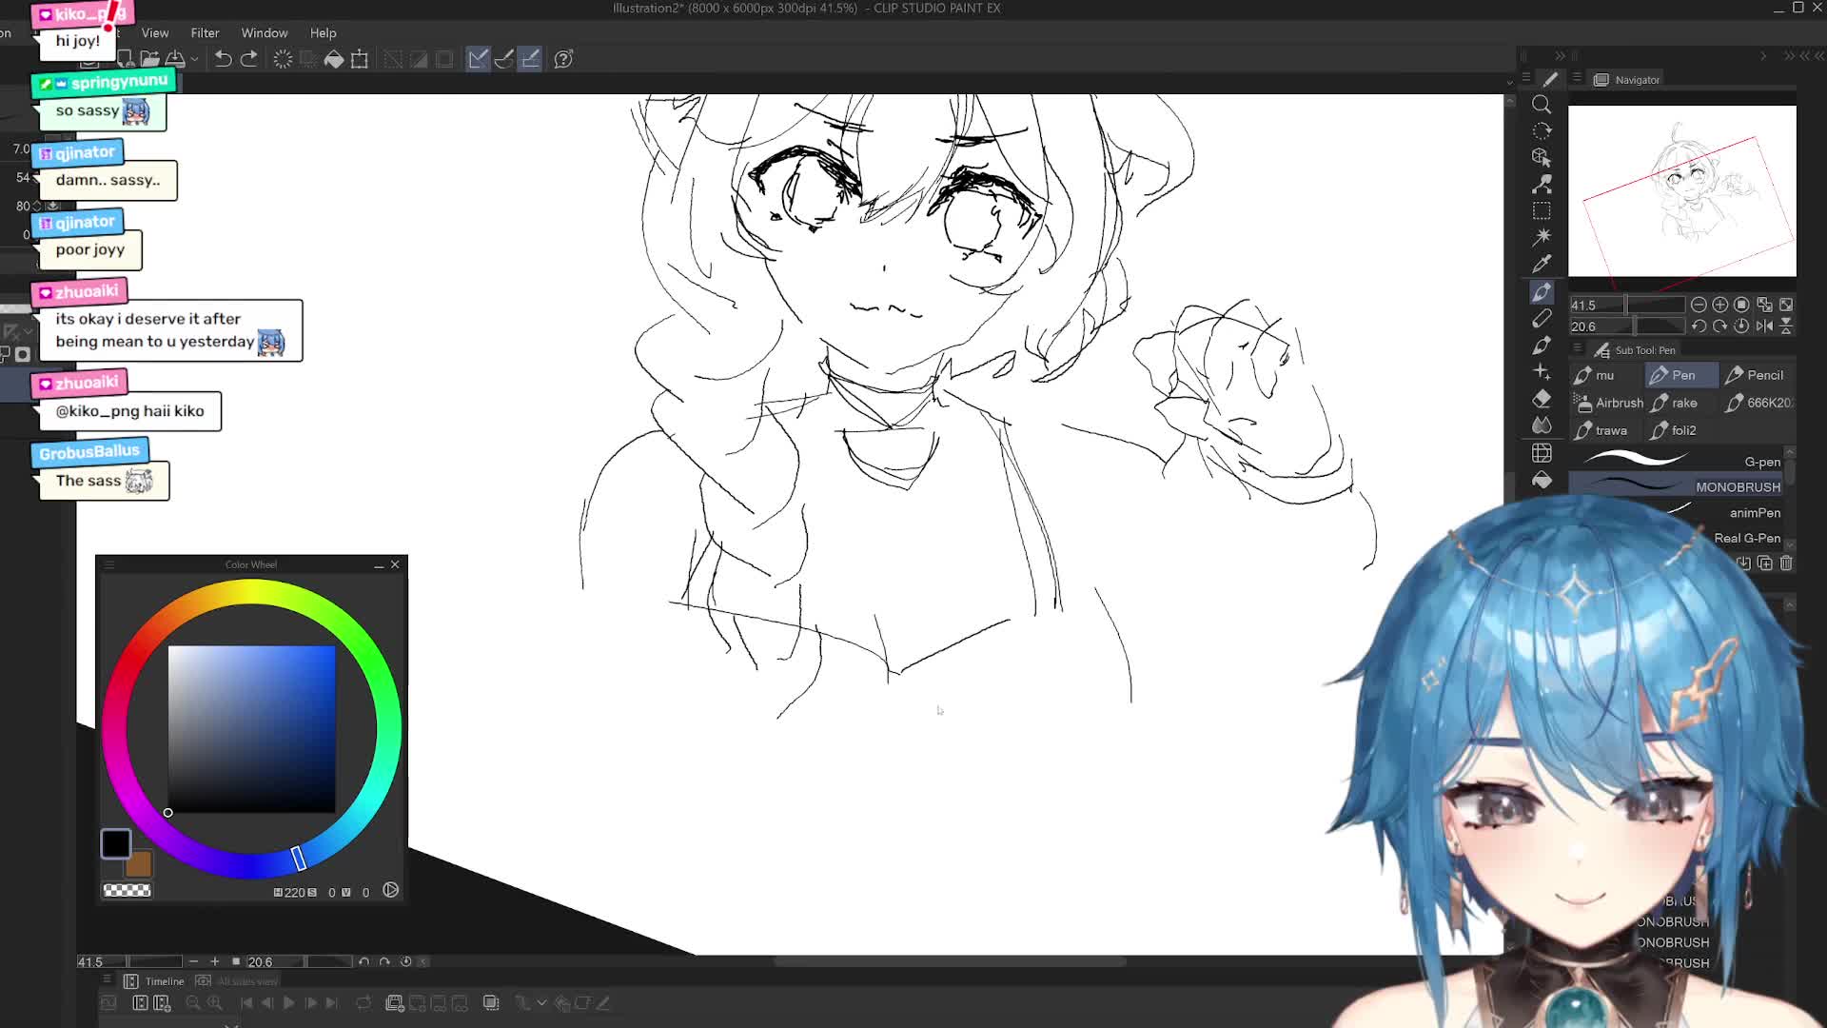1827x1028 pixels.
Task: Select the Eraser tool
Action: pos(1542,399)
